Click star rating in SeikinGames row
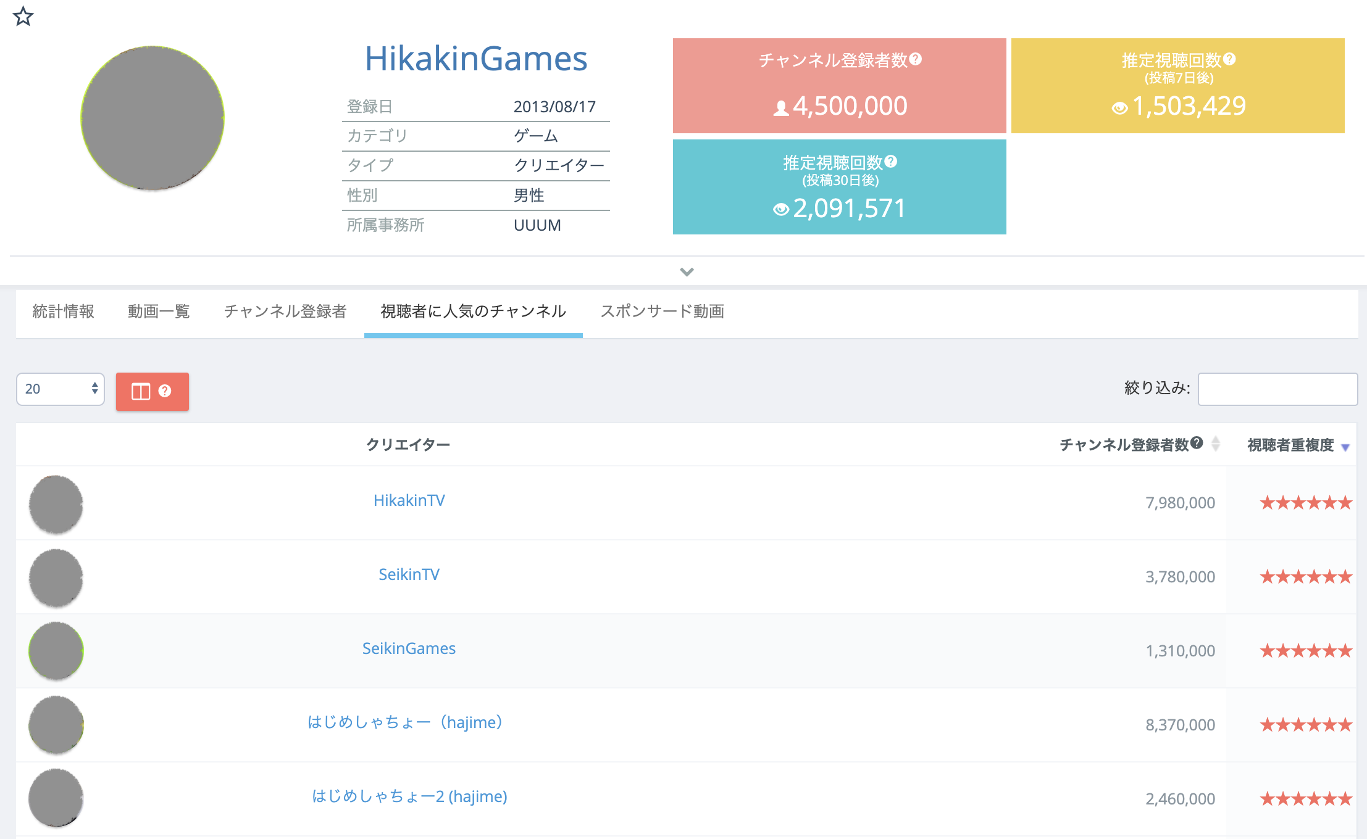This screenshot has width=1367, height=839. pos(1306,651)
